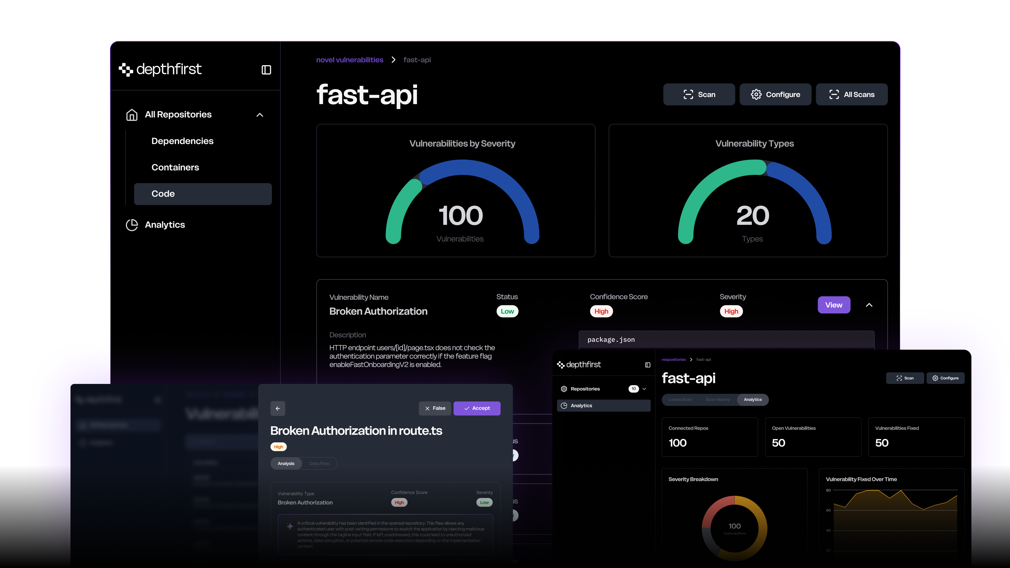Click the depthfirst logo in small analytics window

(x=579, y=364)
